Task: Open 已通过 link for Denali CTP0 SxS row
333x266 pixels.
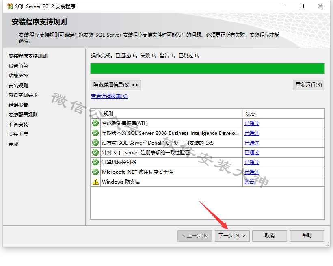Action: coord(252,143)
